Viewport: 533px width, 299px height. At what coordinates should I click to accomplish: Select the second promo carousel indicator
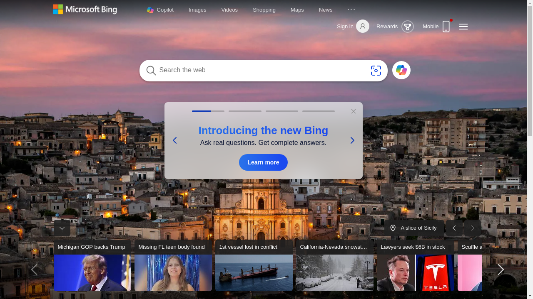point(245,111)
